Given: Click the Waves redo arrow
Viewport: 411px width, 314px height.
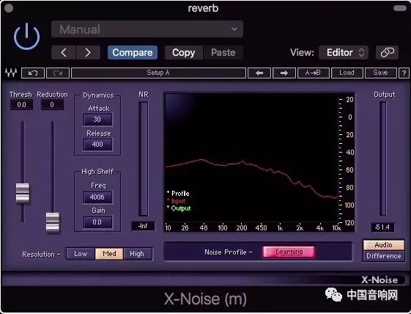Looking at the screenshot, I should [58, 73].
